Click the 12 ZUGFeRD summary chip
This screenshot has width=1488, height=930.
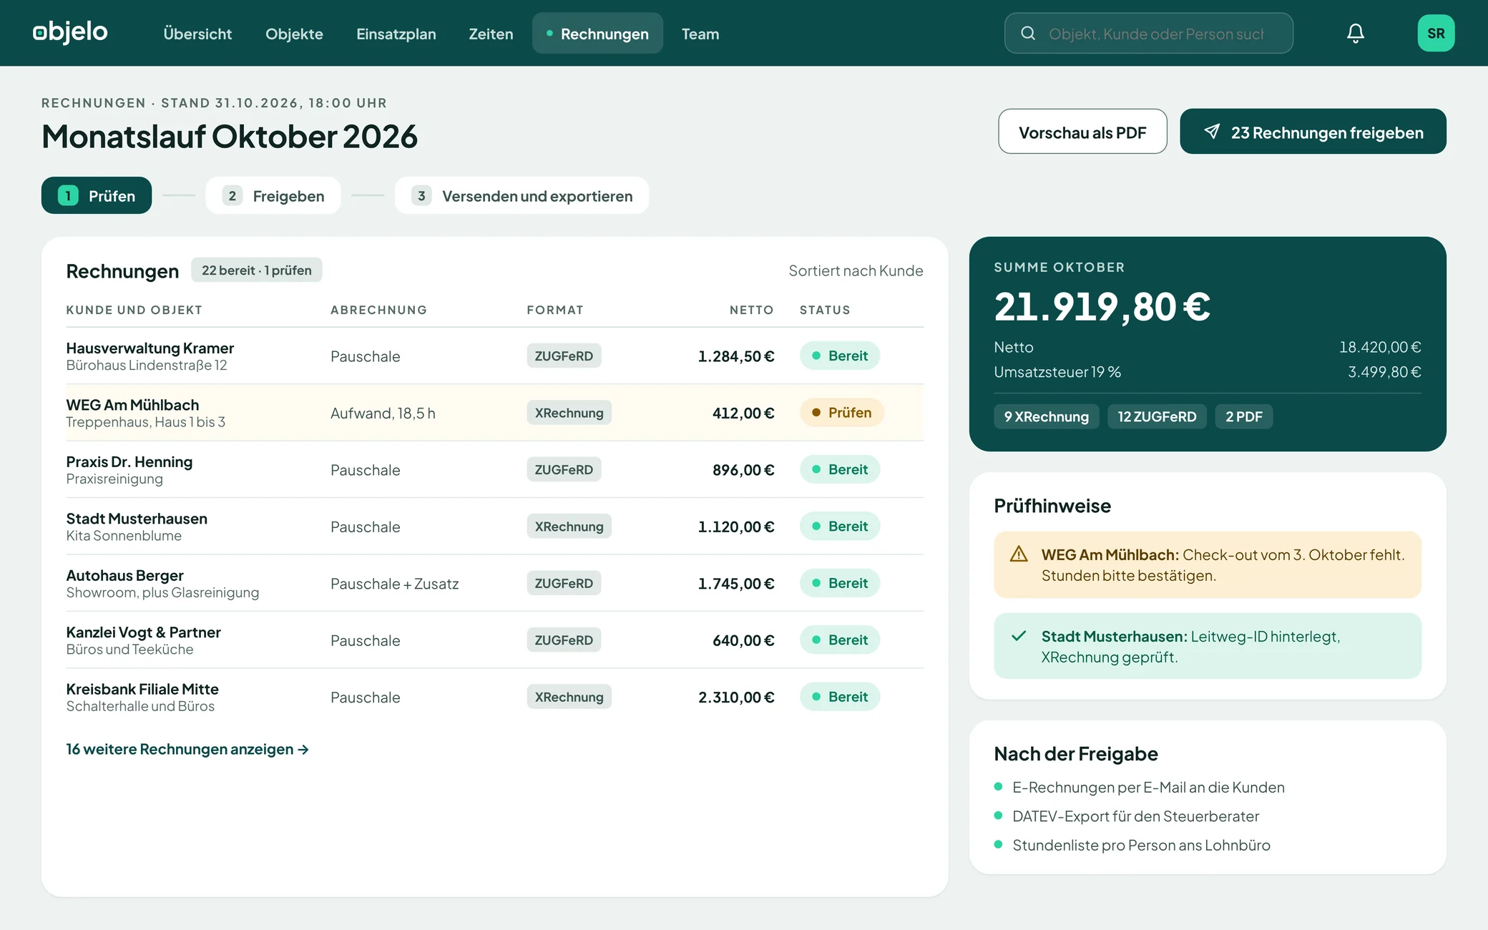[x=1157, y=416]
